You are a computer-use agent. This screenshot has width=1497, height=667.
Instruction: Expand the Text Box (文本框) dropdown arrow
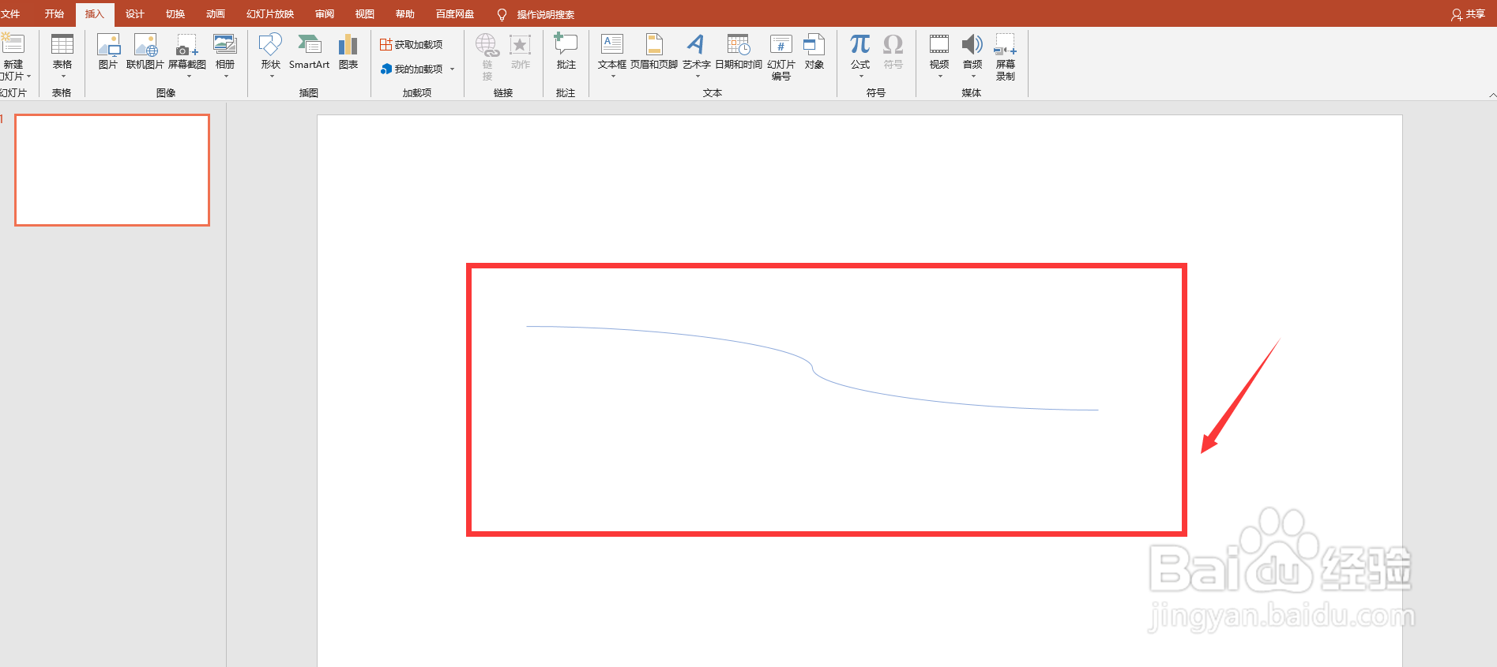click(613, 77)
